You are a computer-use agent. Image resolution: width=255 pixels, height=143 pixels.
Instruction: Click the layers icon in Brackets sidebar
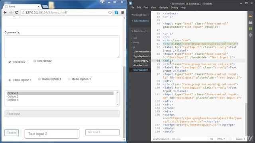(x=251, y=35)
